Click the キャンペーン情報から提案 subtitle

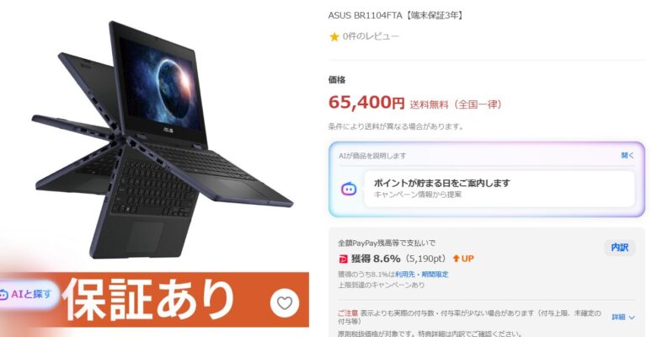click(417, 195)
